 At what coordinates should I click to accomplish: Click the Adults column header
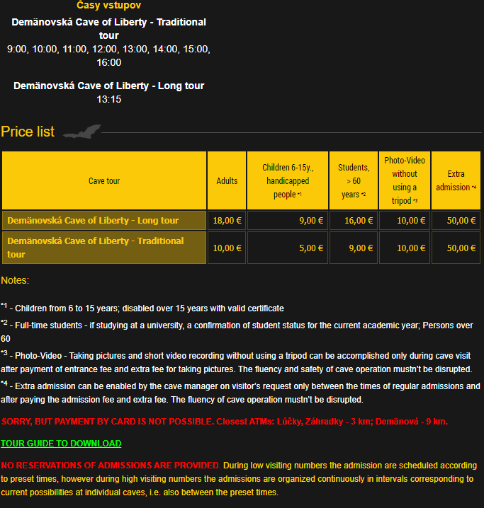click(227, 180)
